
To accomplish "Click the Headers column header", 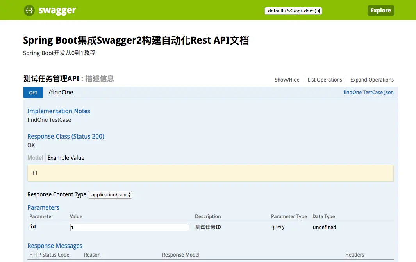I will click(354, 255).
